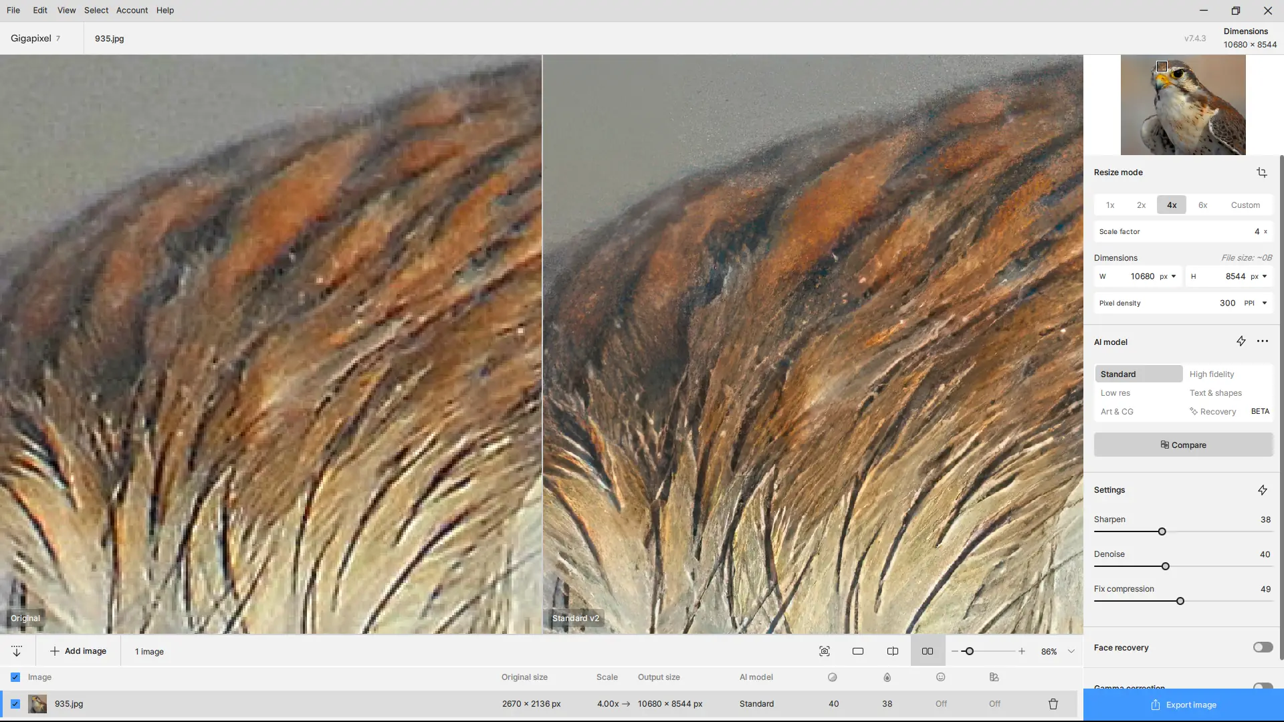Click the Settings auto lightning icon
The height and width of the screenshot is (722, 1284).
[1262, 490]
